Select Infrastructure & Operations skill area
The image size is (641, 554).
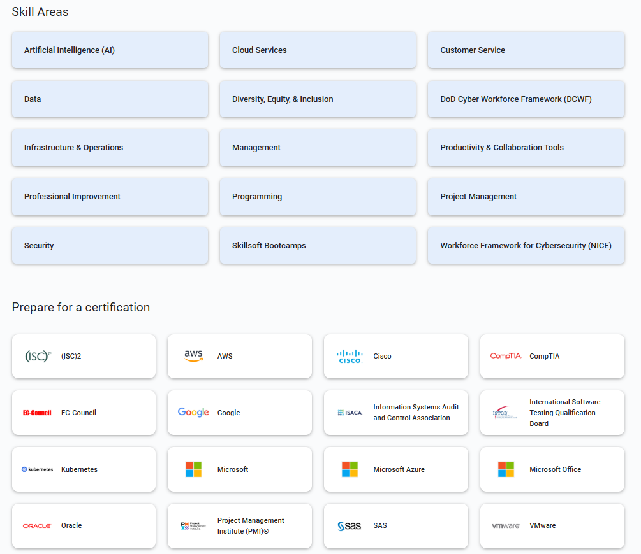pos(110,147)
